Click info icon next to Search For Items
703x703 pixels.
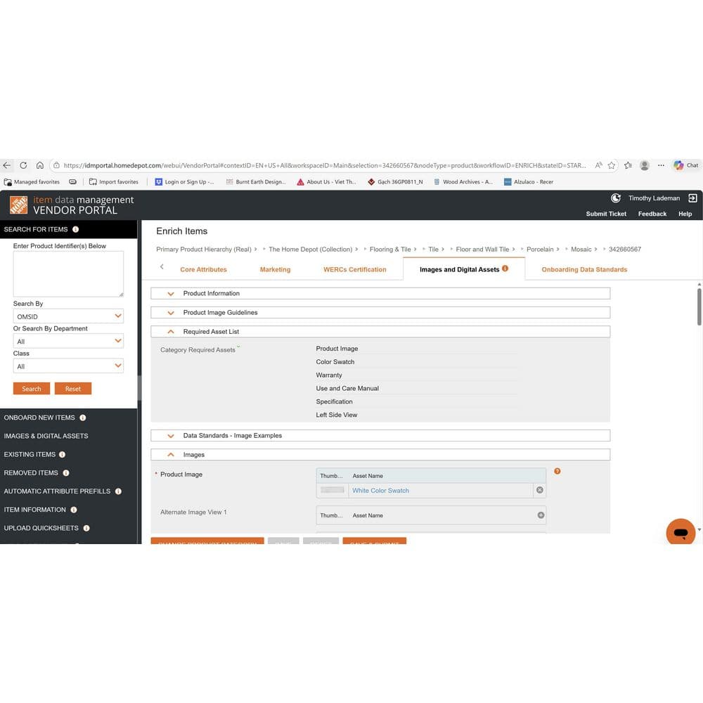(76, 229)
